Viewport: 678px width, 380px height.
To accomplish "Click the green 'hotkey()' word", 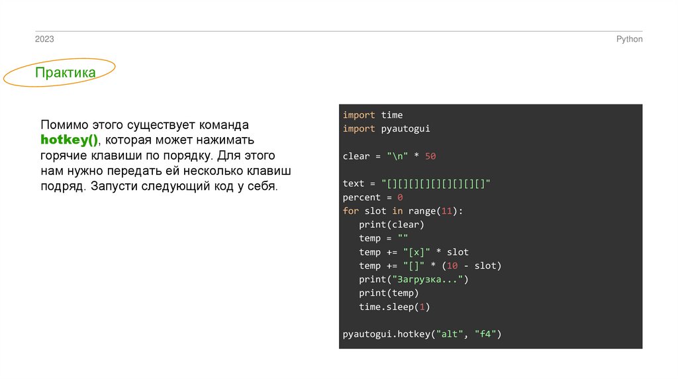I will tap(69, 140).
